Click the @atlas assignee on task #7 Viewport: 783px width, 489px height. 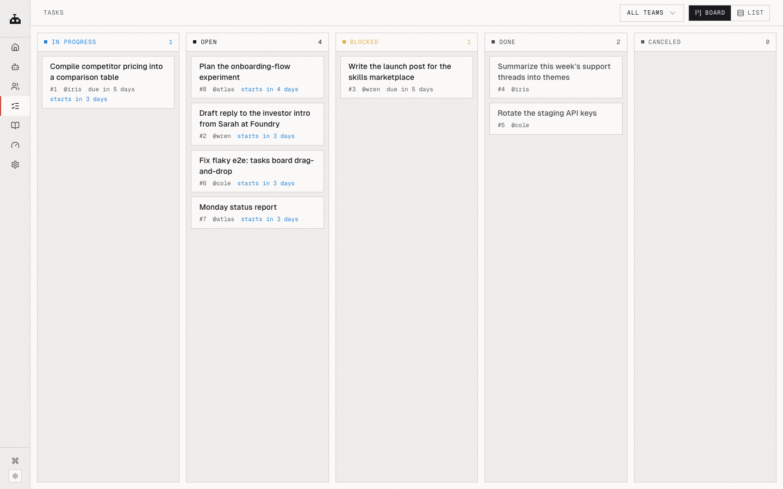(x=223, y=220)
